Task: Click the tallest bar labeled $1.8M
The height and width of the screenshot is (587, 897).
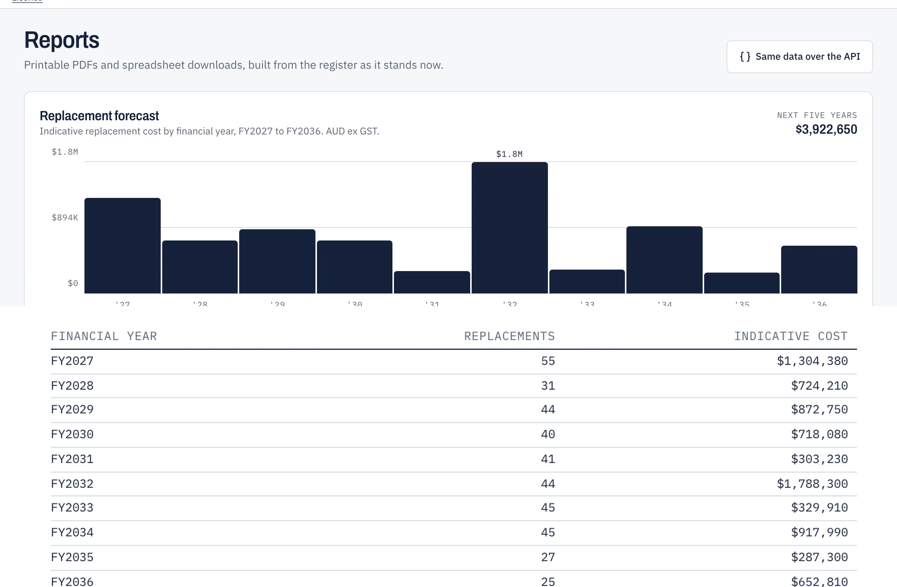Action: coord(509,228)
